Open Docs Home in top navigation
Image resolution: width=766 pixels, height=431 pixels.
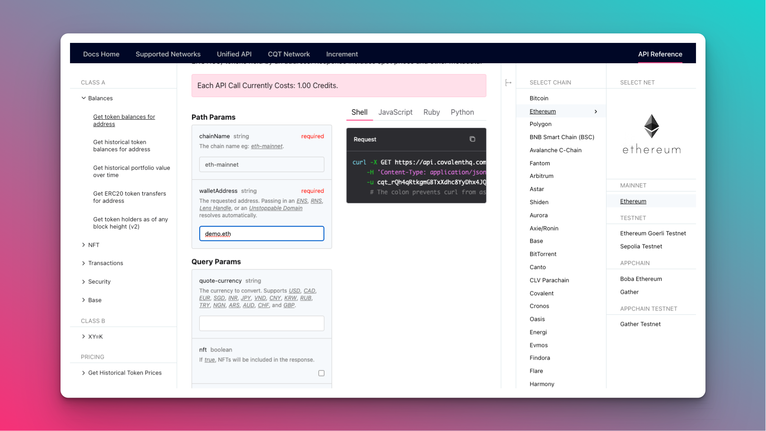tap(101, 54)
